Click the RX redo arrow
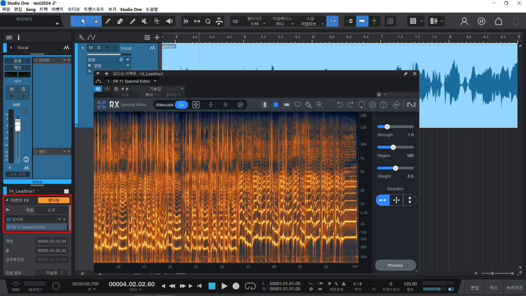 coord(351,105)
